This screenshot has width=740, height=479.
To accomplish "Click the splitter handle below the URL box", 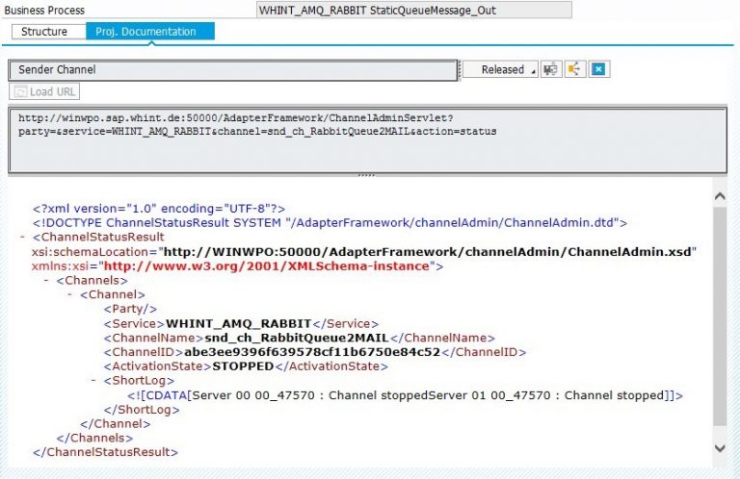I will point(367,175).
